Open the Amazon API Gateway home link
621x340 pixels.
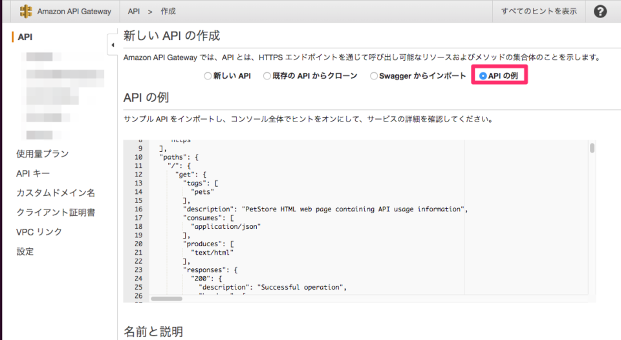(74, 12)
